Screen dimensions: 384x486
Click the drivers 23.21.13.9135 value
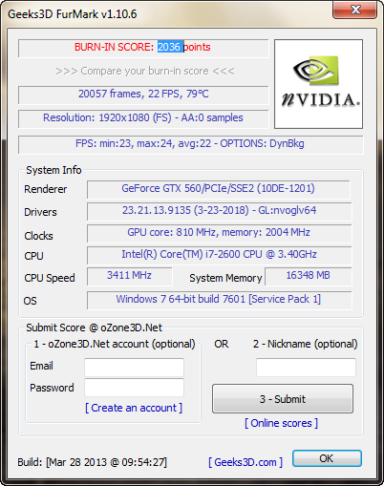tap(220, 211)
